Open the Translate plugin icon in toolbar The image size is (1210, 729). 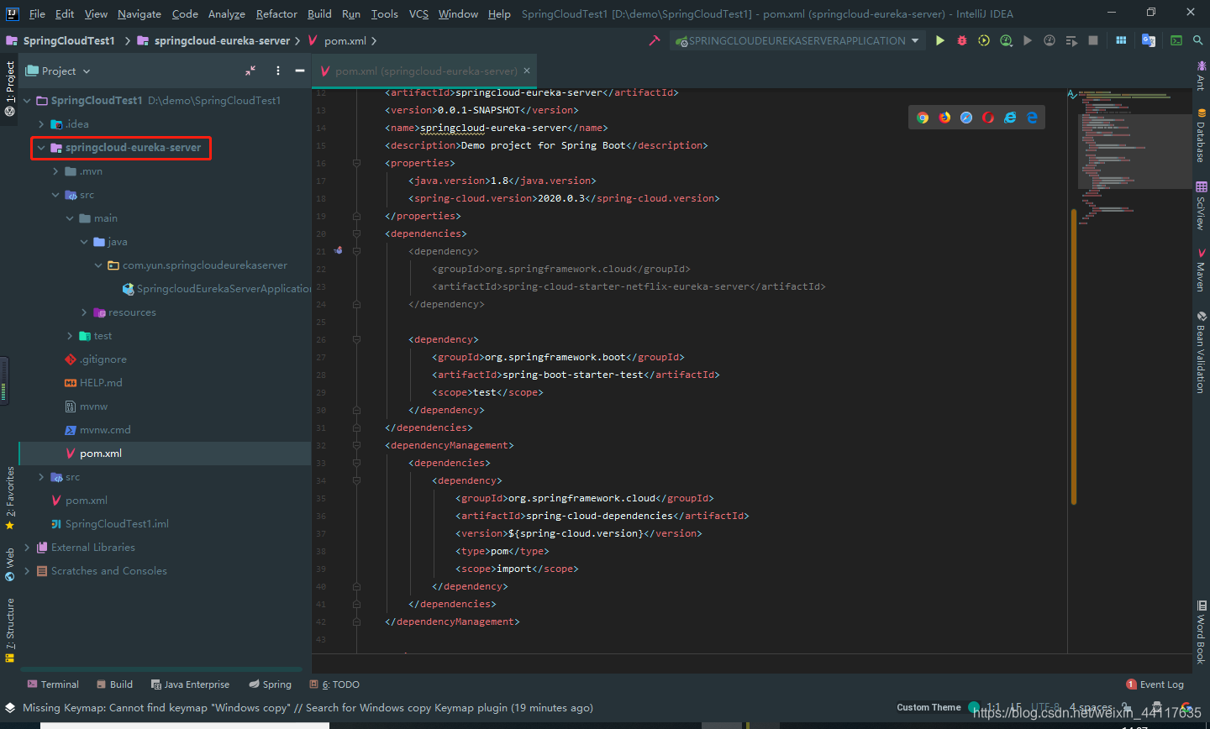(1149, 40)
